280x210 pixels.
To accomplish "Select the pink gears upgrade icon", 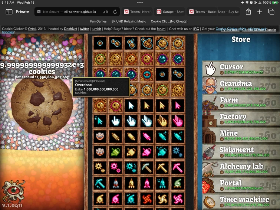I will (115, 167).
